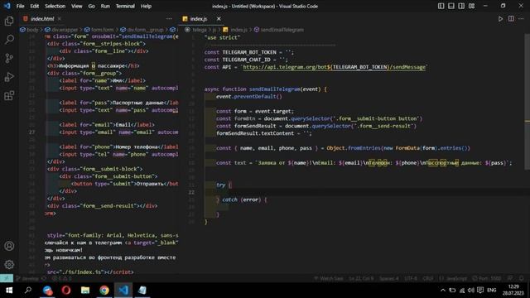Change indentation via Spaces: 4 status item

388,278
